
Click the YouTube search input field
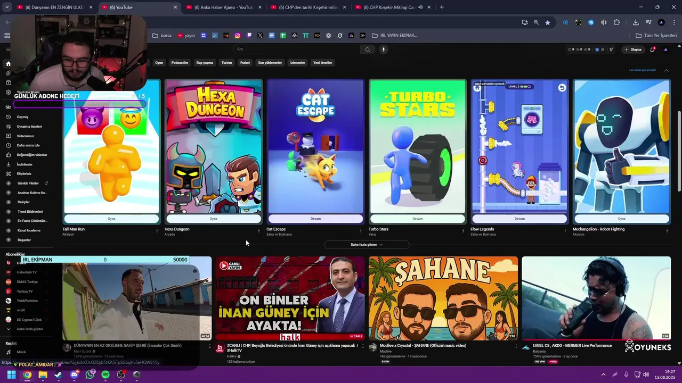tap(297, 49)
